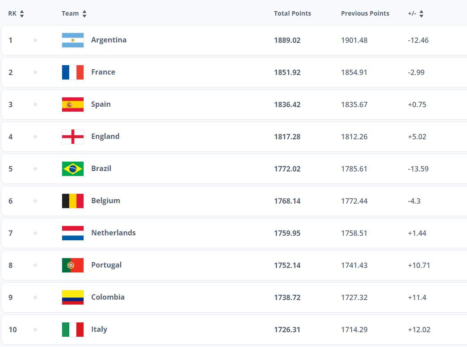Click the France flag icon
The width and height of the screenshot is (467, 347).
click(73, 72)
